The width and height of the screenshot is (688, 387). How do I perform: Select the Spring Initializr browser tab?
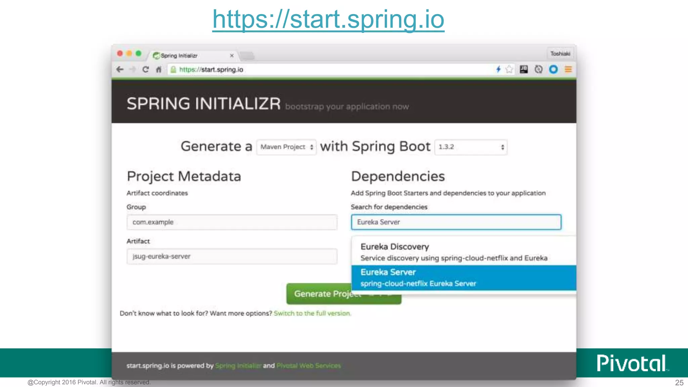point(193,55)
